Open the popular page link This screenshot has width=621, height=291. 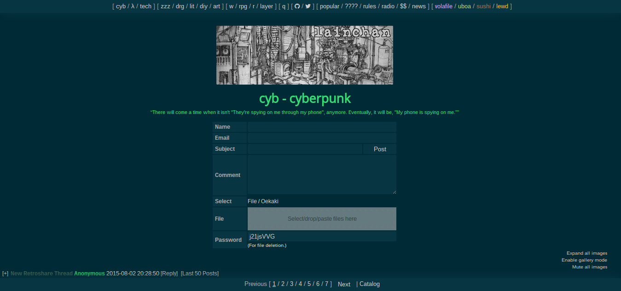[x=330, y=6]
